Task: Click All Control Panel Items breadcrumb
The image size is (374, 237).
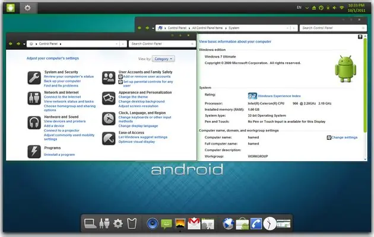Action: (x=207, y=28)
